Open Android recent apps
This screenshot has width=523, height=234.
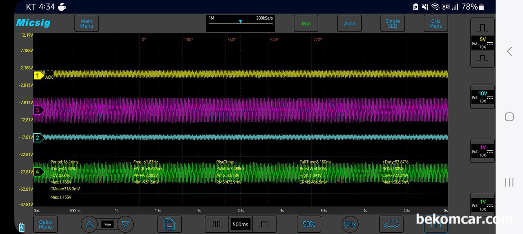509,182
